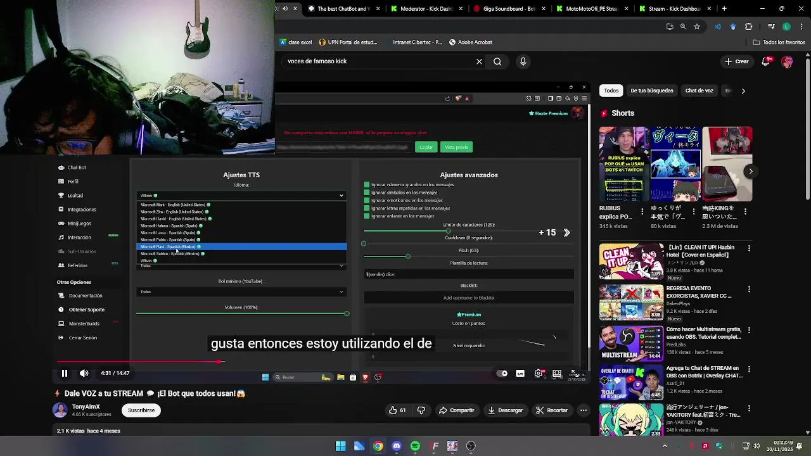Image resolution: width=811 pixels, height=456 pixels.
Task: Toggle Ignorar números grandes en los mensajes
Action: click(x=367, y=185)
